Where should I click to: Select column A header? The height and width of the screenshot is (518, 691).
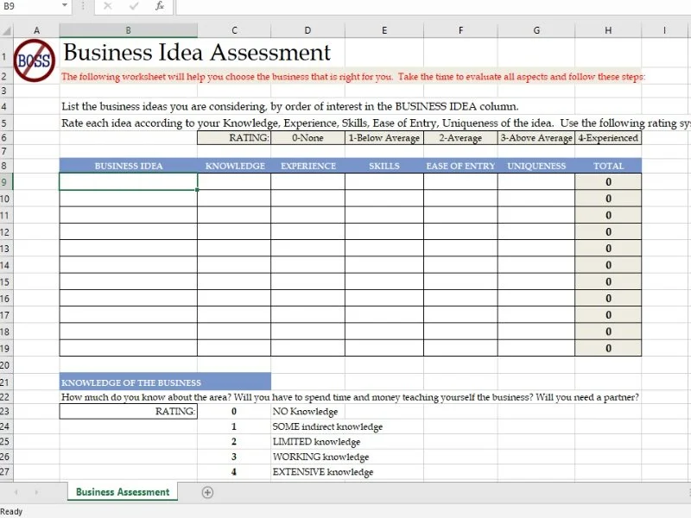coord(36,30)
